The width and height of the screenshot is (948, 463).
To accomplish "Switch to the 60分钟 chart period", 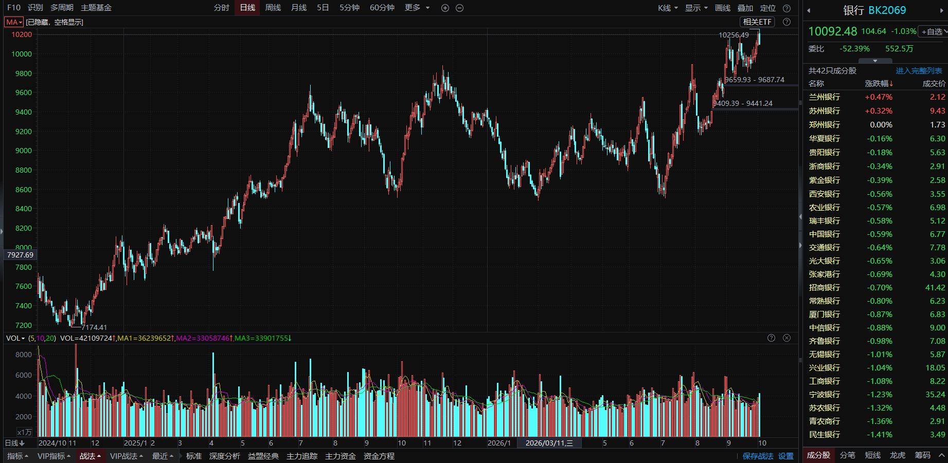I will point(382,8).
